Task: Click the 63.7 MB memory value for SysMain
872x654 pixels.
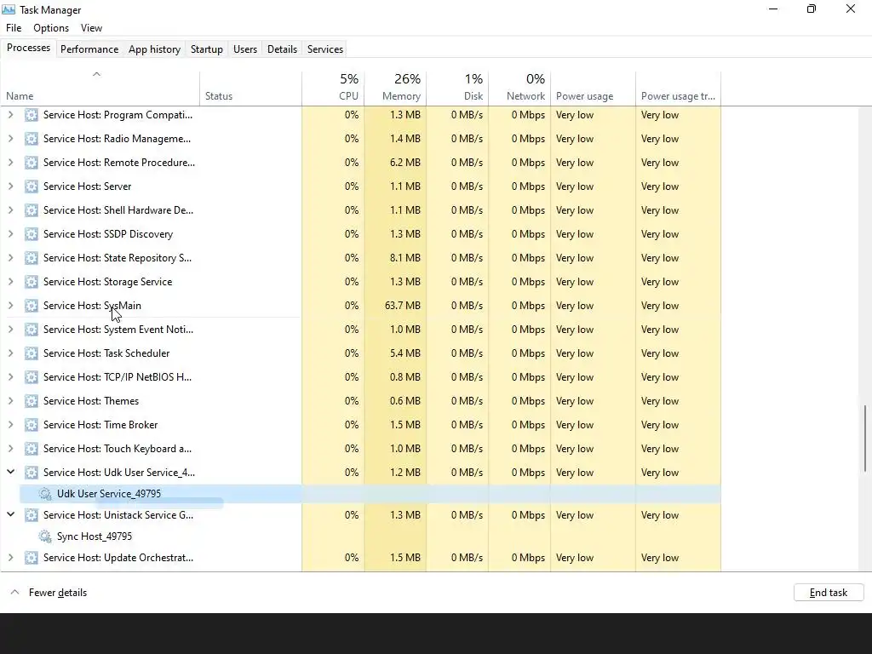Action: (403, 306)
